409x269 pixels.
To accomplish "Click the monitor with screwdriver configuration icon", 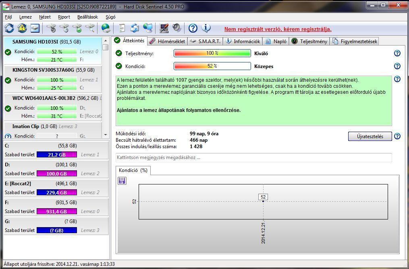I will pyautogui.click(x=164, y=28).
